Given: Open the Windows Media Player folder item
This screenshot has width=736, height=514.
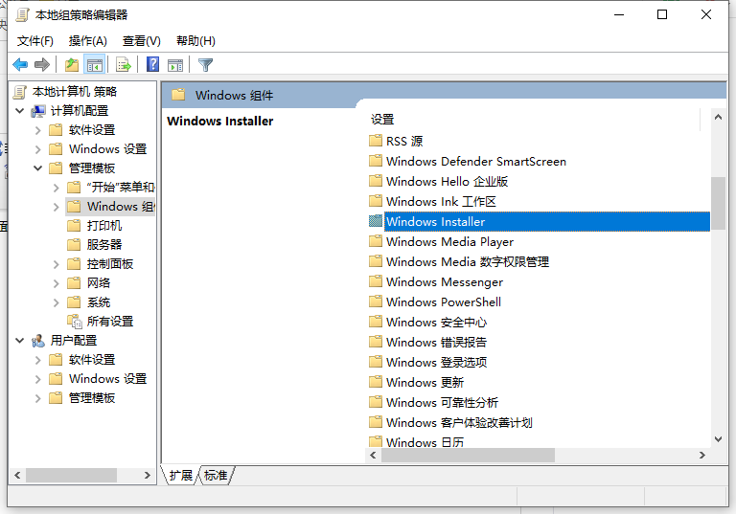Looking at the screenshot, I should tap(449, 242).
